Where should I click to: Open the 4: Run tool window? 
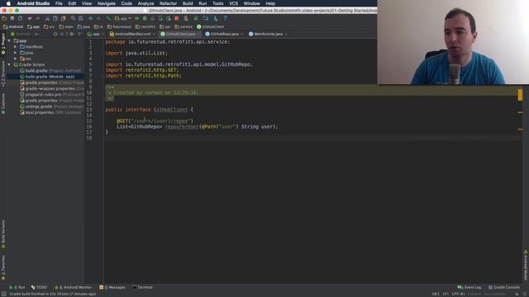point(17,287)
